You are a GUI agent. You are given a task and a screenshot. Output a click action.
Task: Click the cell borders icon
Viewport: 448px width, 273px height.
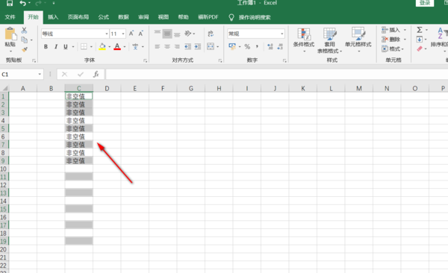[84, 46]
